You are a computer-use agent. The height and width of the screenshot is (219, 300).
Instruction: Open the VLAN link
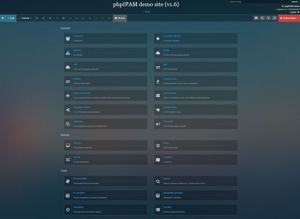167,50
